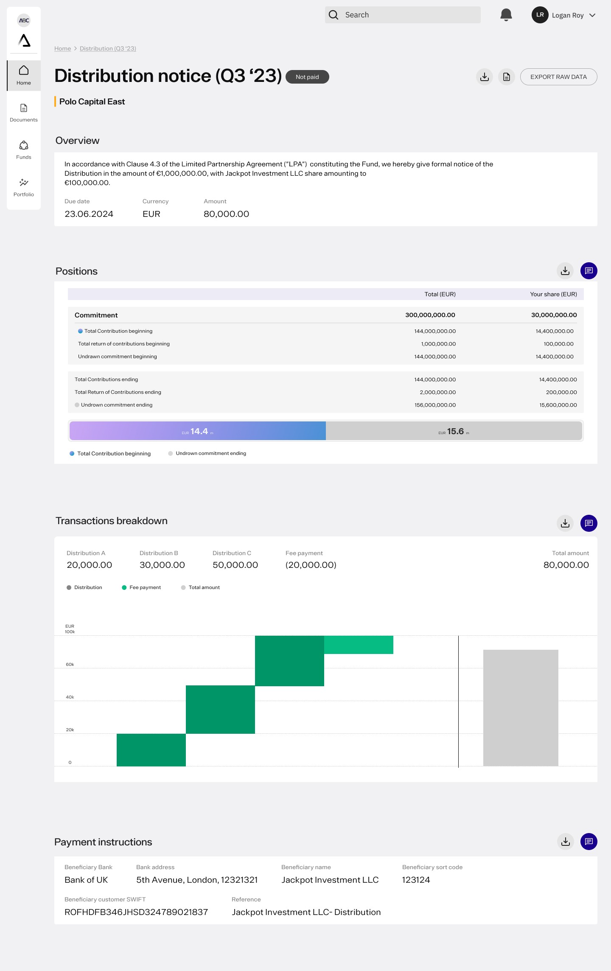
Task: Click the Your share (EUR) column header
Action: click(x=553, y=294)
